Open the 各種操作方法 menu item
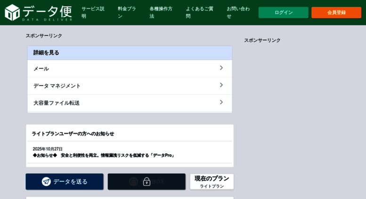Screen dimensions: 366x199 pyautogui.click(x=161, y=12)
